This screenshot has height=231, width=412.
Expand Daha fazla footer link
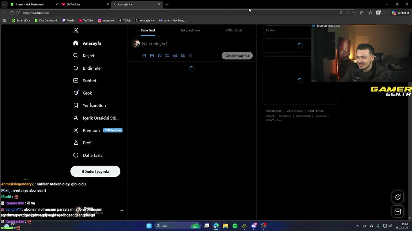(x=322, y=116)
